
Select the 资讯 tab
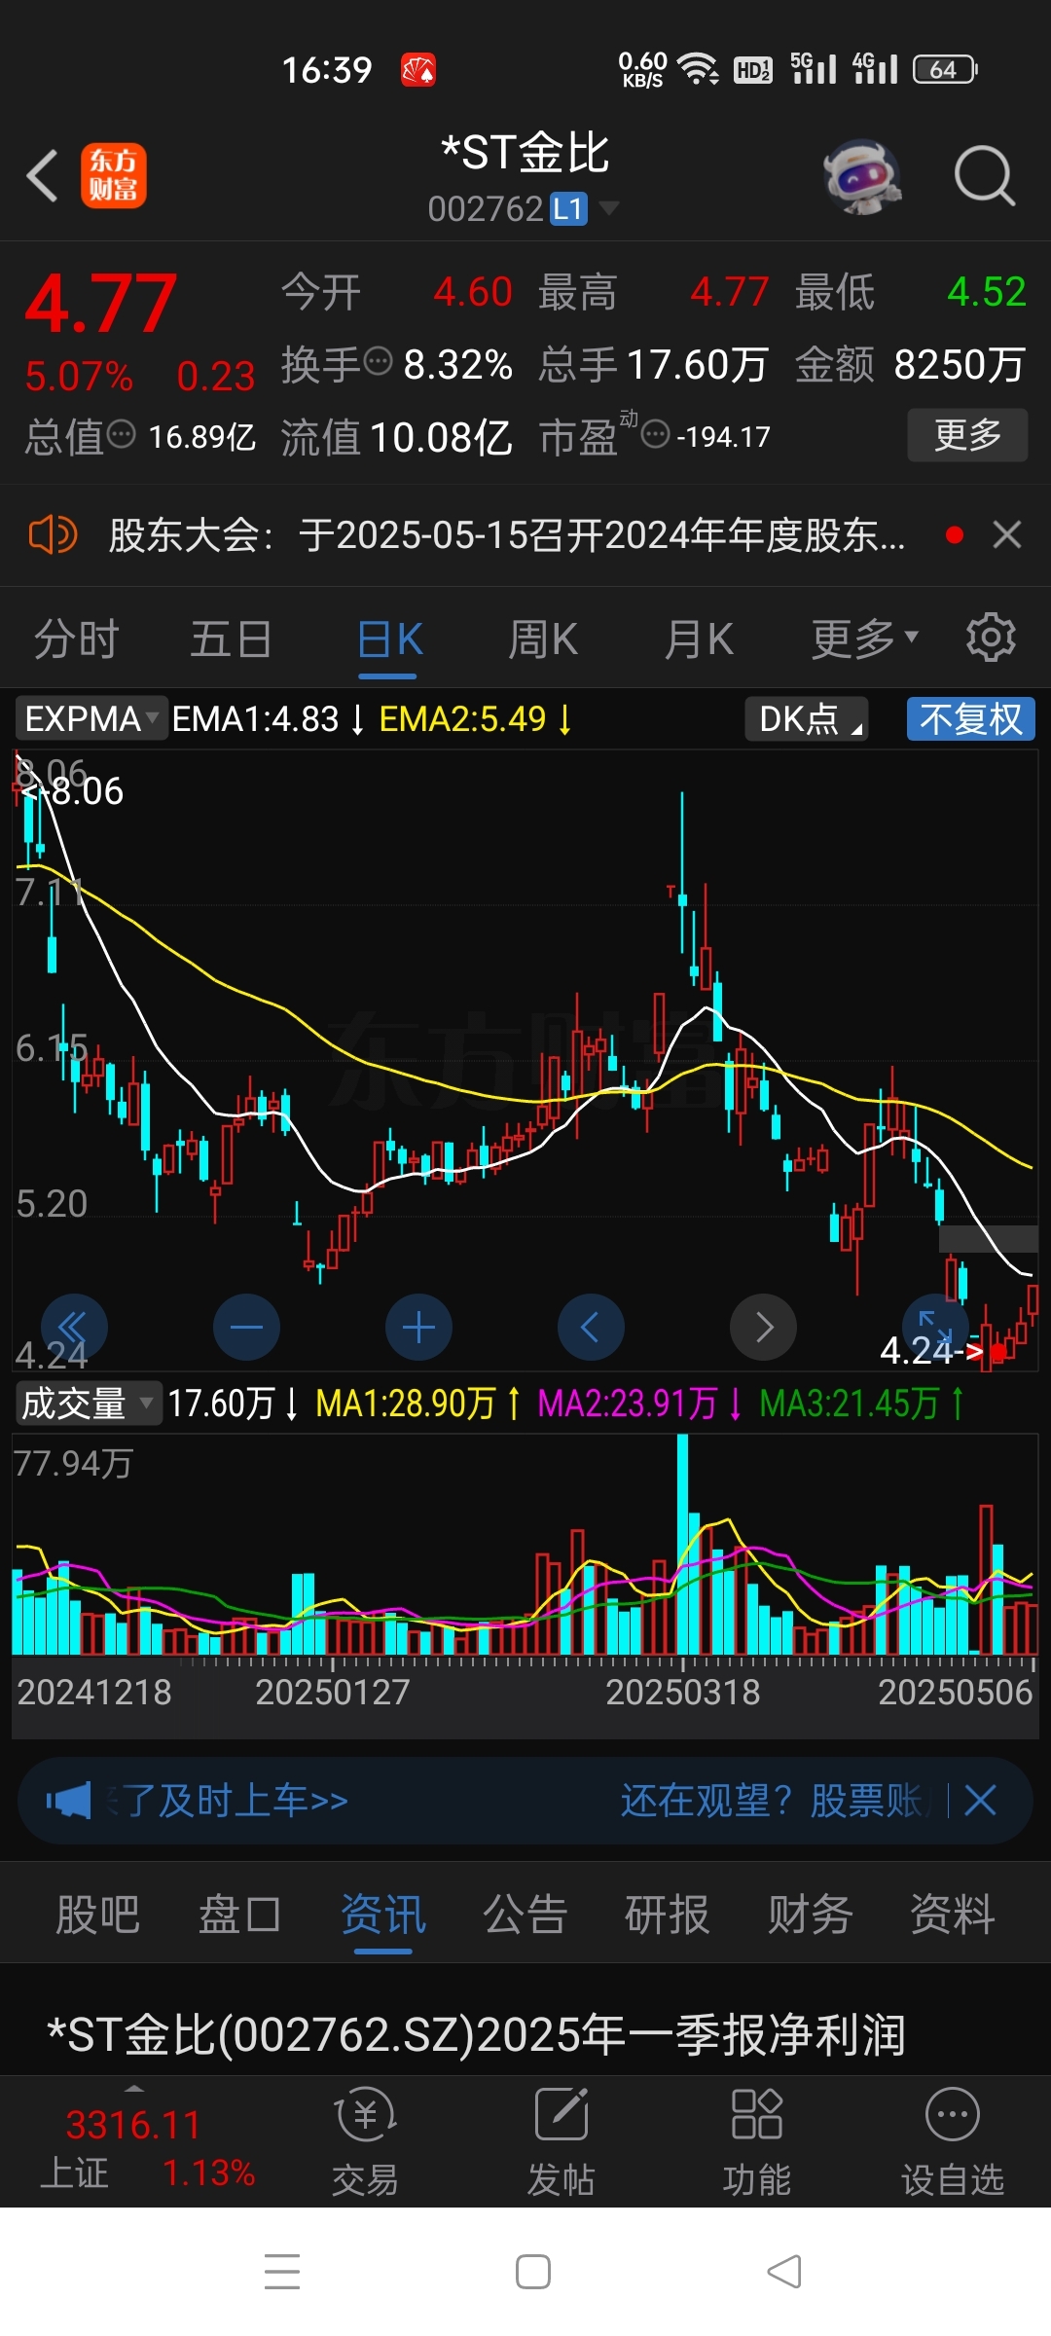[x=382, y=1915]
